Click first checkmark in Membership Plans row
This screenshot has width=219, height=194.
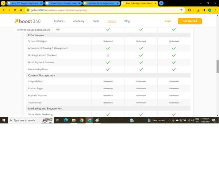click(x=108, y=69)
